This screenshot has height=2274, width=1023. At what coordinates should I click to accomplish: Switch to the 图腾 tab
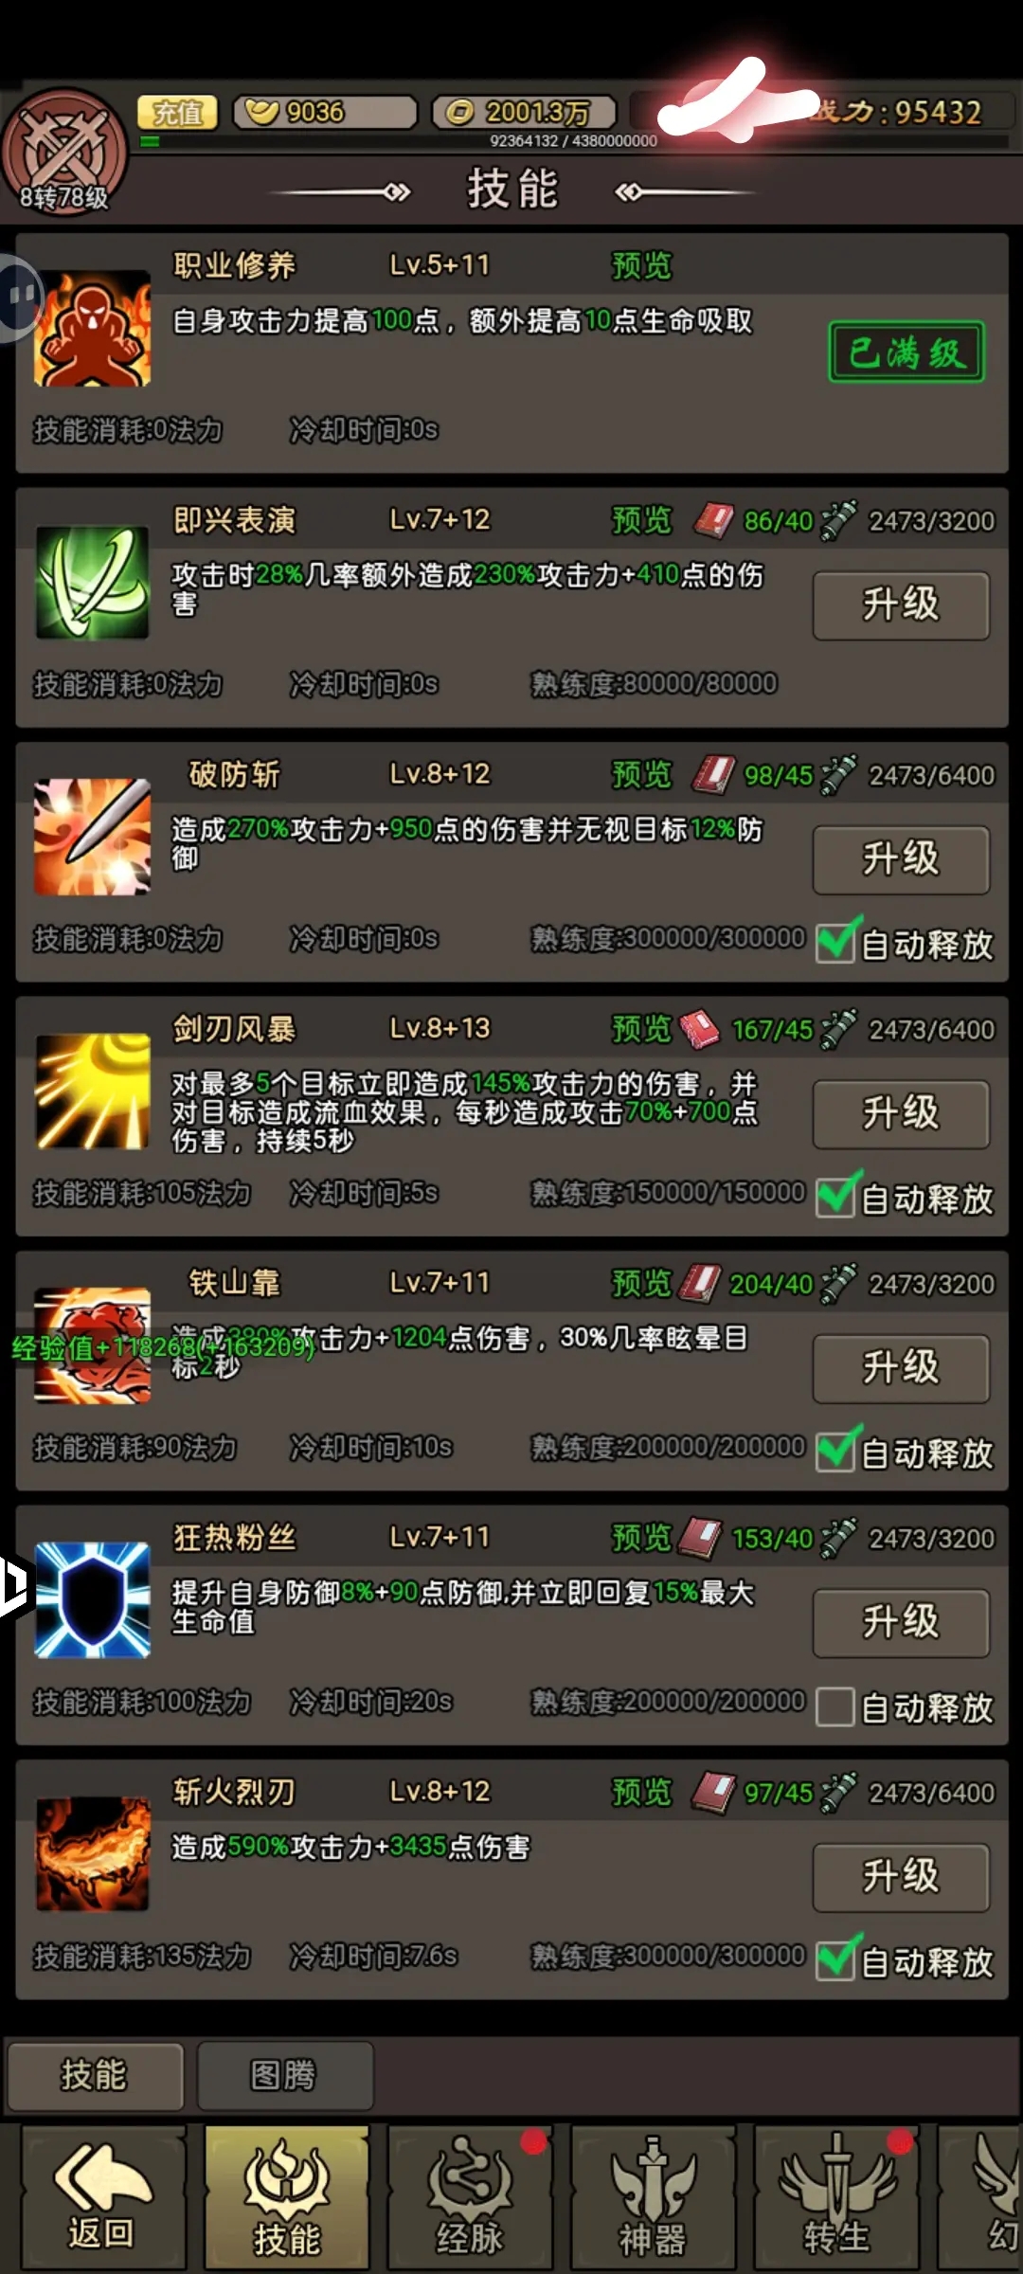pos(284,2076)
